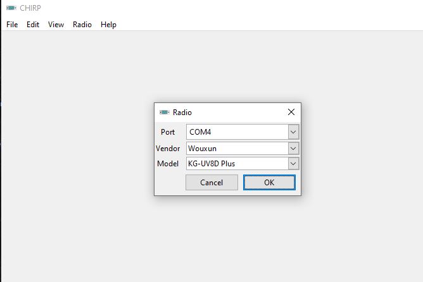Expand the Port dropdown arrow

(293, 132)
